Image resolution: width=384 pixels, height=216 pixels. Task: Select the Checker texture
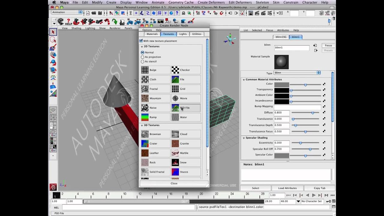point(186,70)
